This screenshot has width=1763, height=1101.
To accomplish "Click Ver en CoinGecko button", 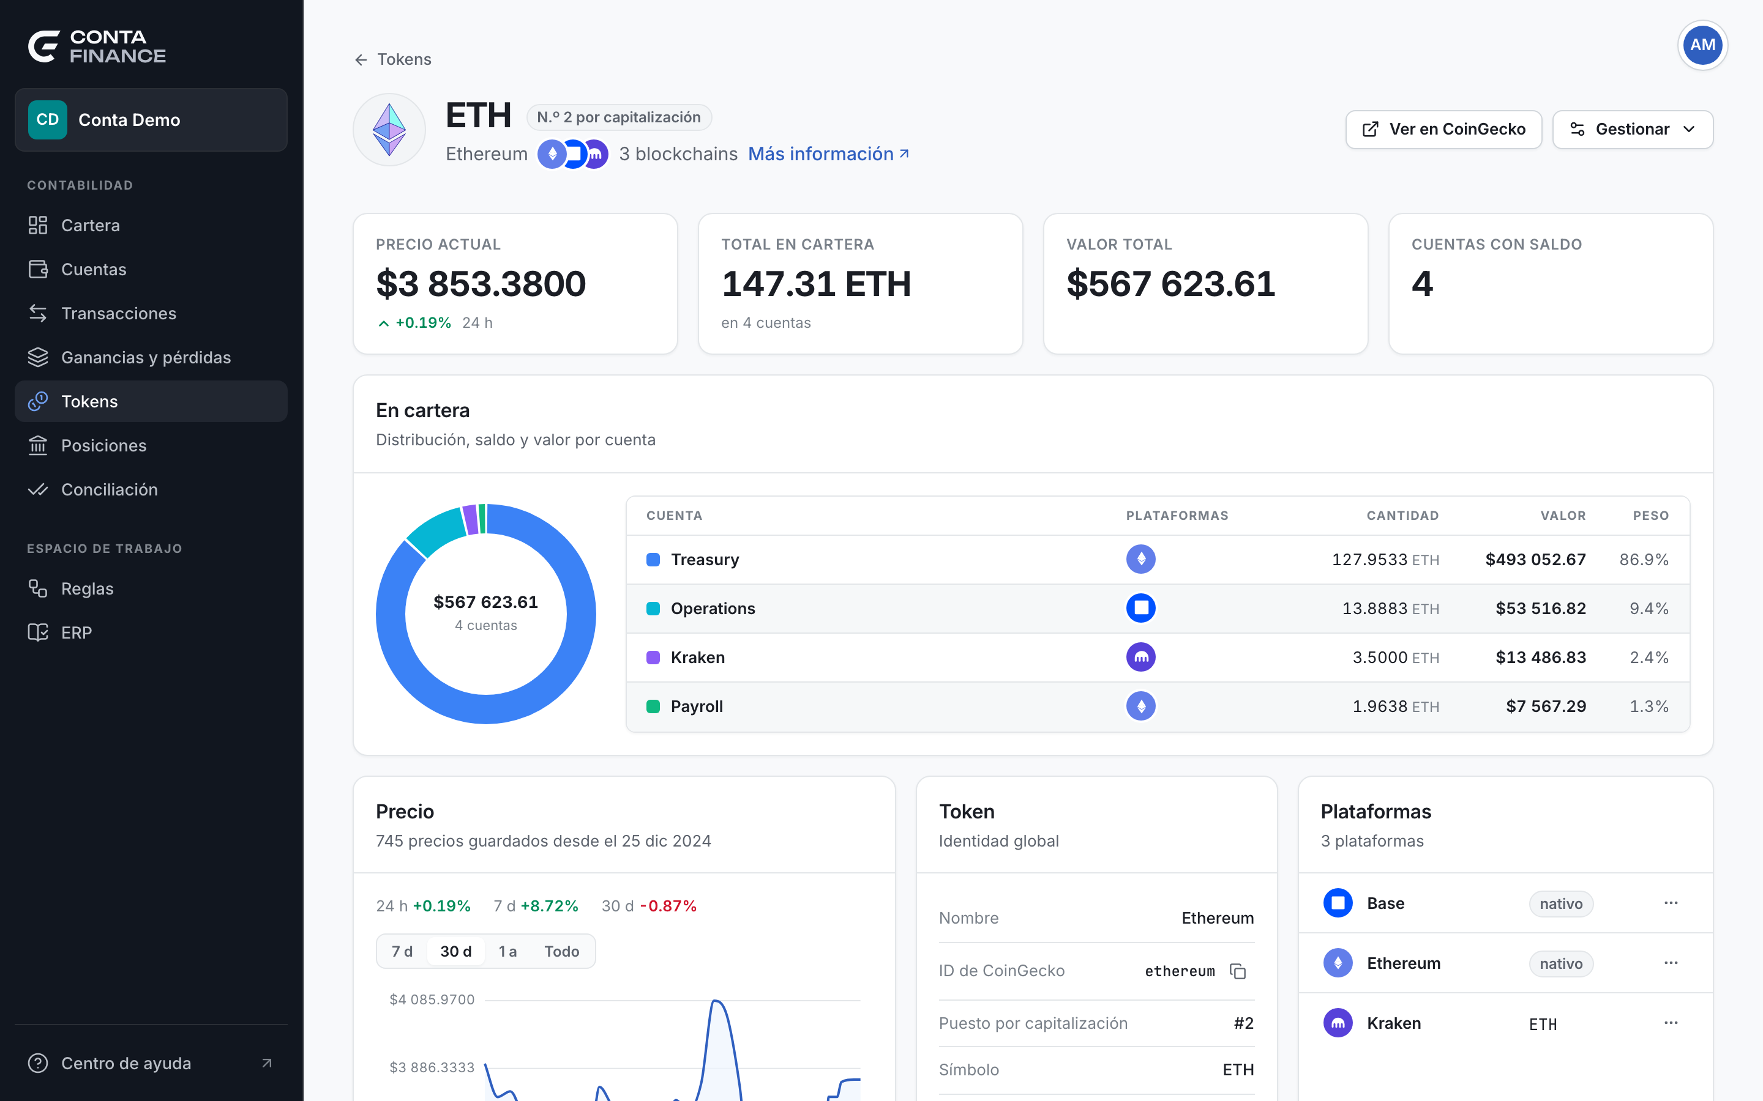I will click(x=1443, y=130).
